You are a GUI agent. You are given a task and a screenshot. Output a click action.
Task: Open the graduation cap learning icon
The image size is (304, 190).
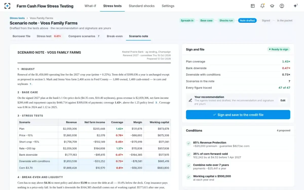click(272, 6)
